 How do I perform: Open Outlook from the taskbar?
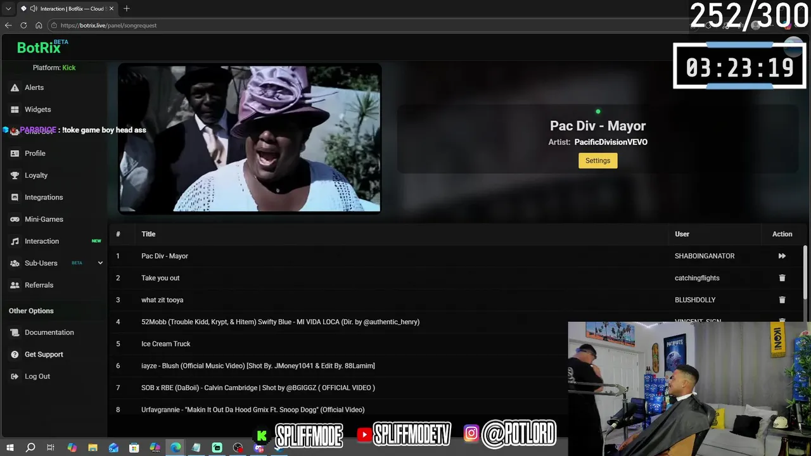(113, 448)
